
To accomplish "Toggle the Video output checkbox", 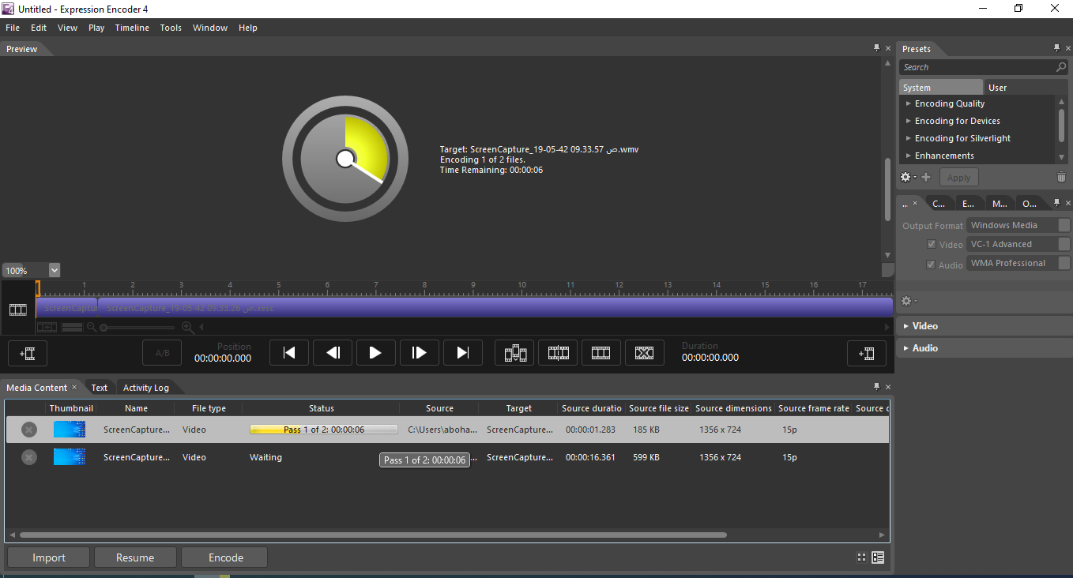I will 931,245.
